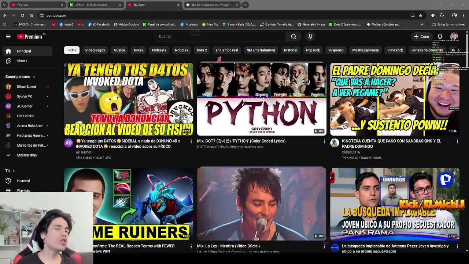Open the browser extensions puzzle icon
Viewport: 469px width, 264px height.
pos(442,15)
